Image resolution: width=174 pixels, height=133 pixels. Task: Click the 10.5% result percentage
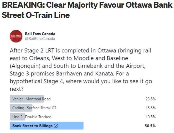(151, 117)
